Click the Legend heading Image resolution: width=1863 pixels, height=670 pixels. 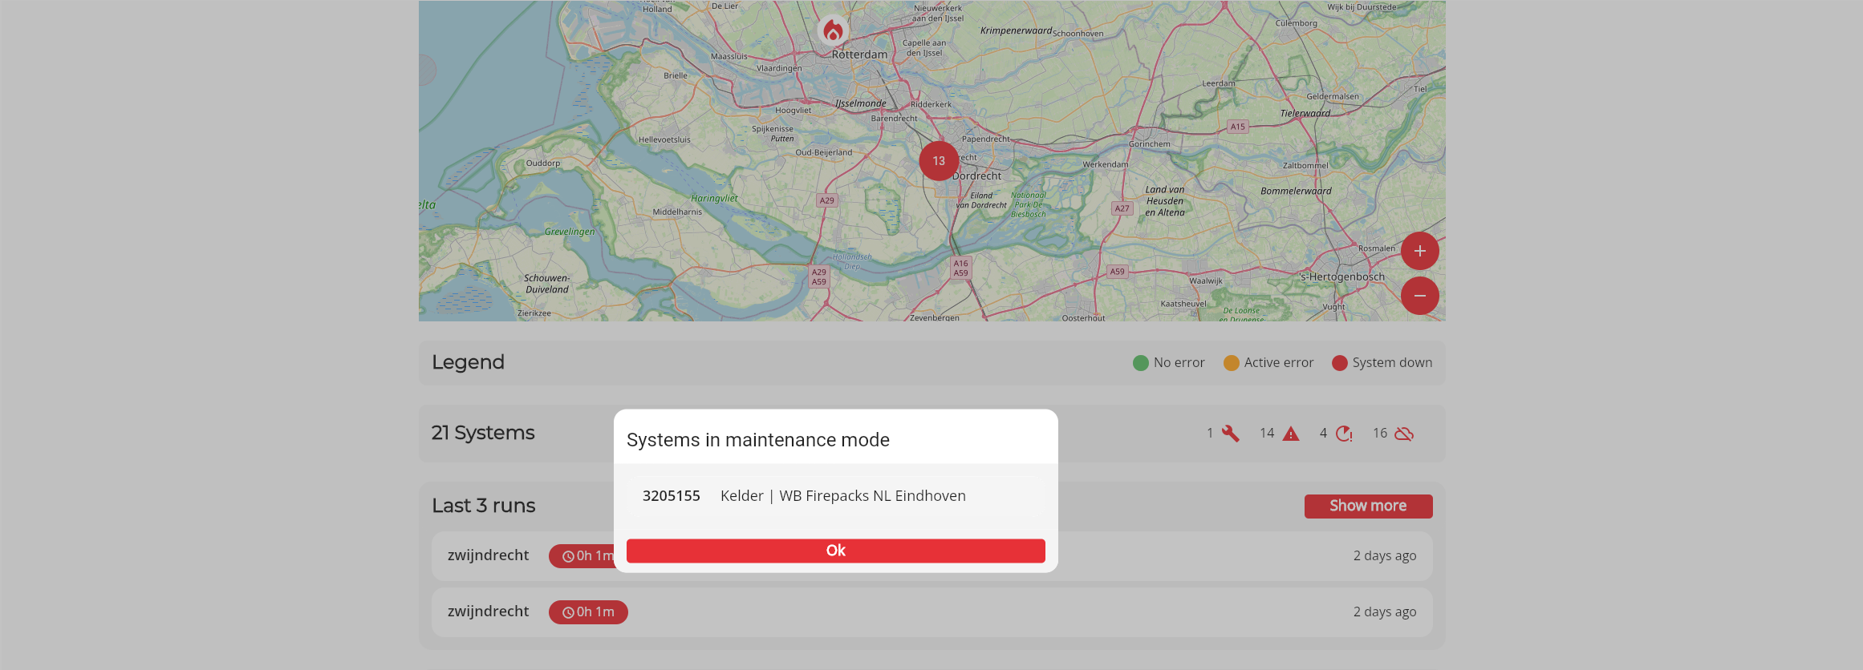click(x=468, y=362)
